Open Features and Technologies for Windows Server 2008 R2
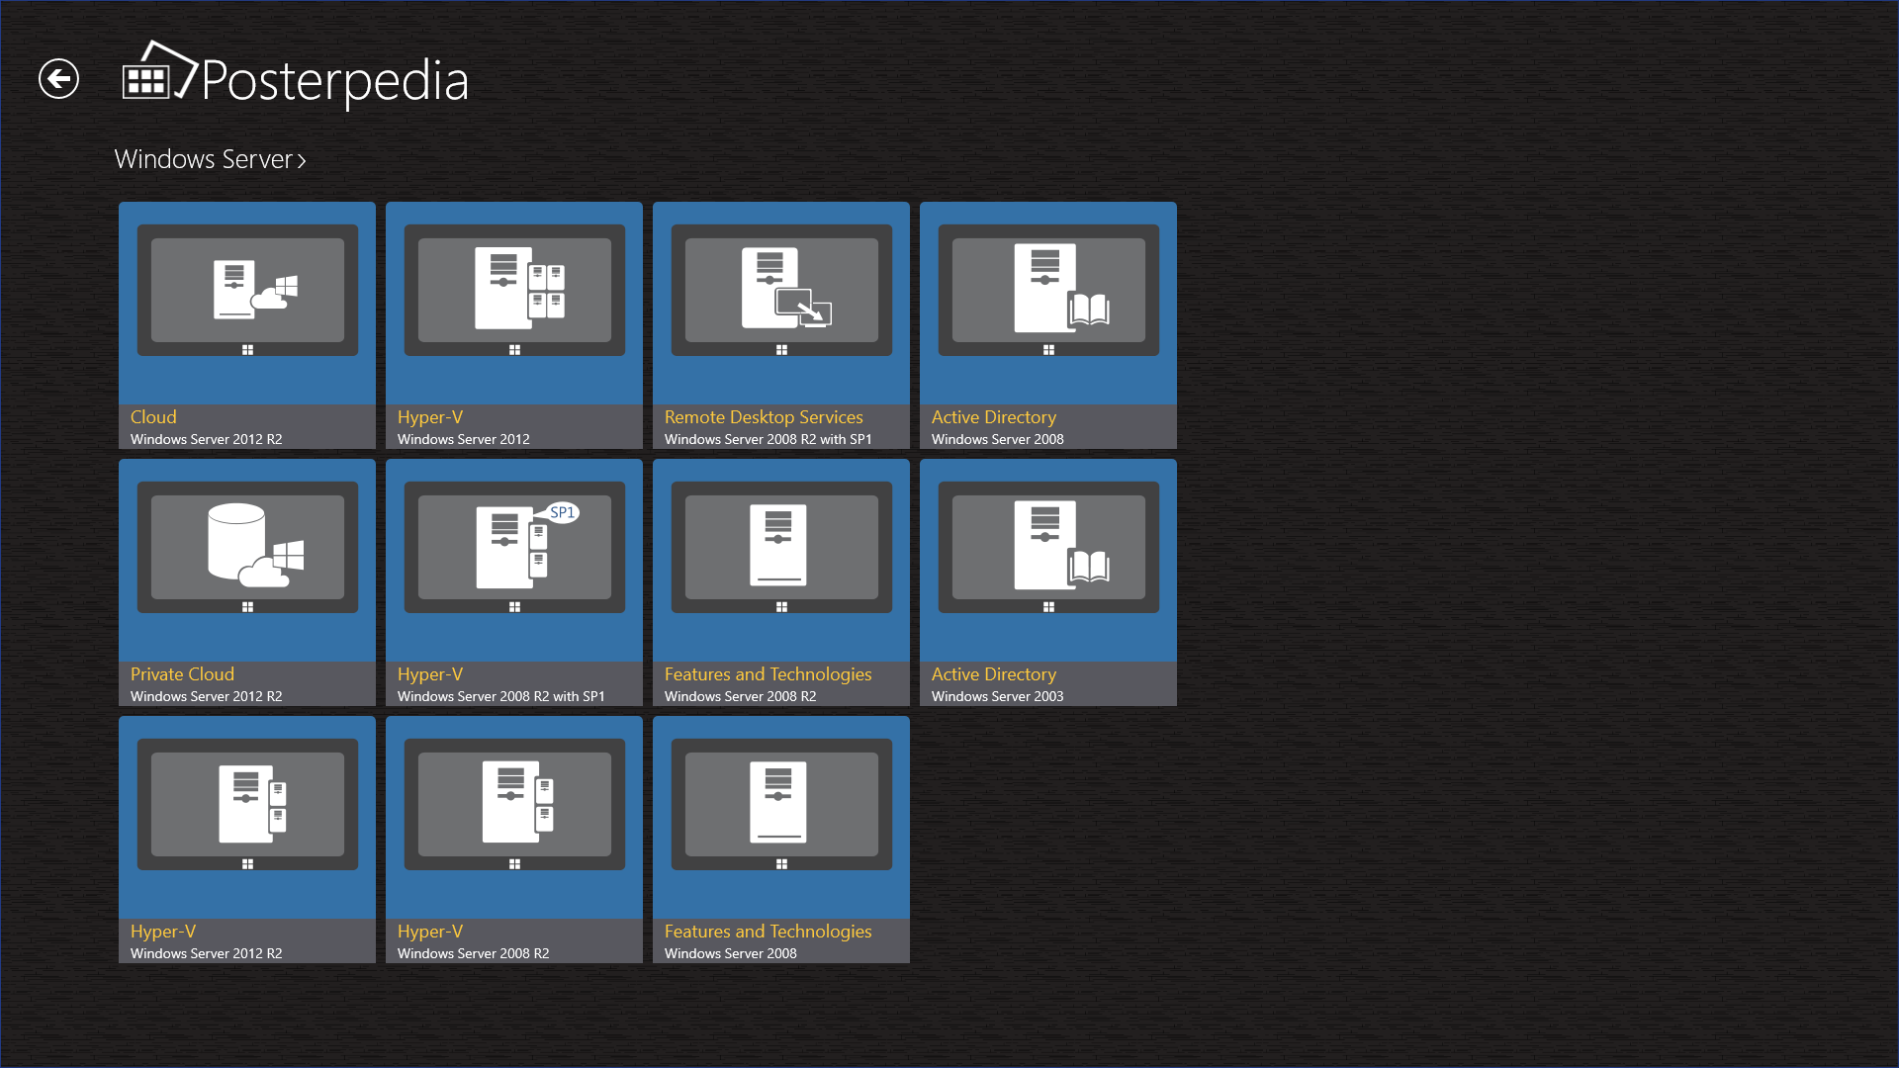Screen dimensions: 1899x1068 (x=780, y=581)
